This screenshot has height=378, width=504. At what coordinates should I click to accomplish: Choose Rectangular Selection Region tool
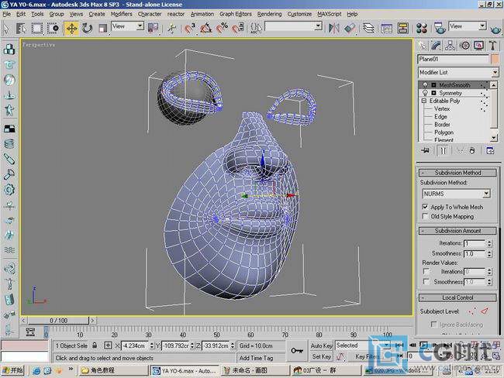pos(37,29)
